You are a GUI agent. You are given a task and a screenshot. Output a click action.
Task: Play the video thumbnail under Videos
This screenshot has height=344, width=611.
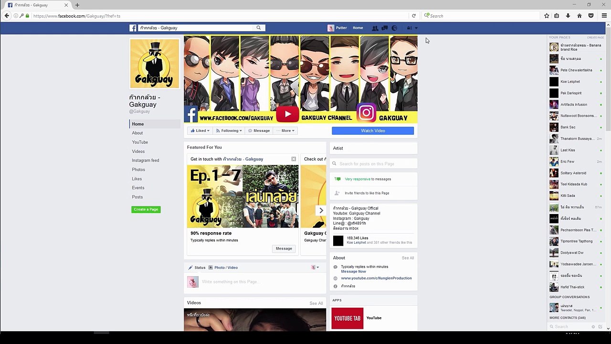point(255,320)
